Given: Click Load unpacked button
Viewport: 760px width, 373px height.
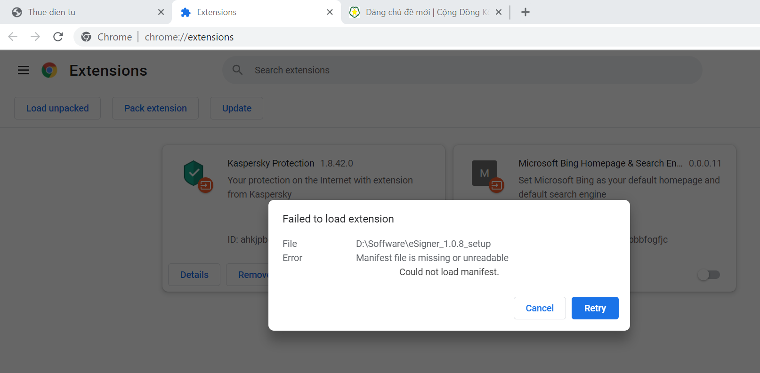Looking at the screenshot, I should click(x=57, y=108).
